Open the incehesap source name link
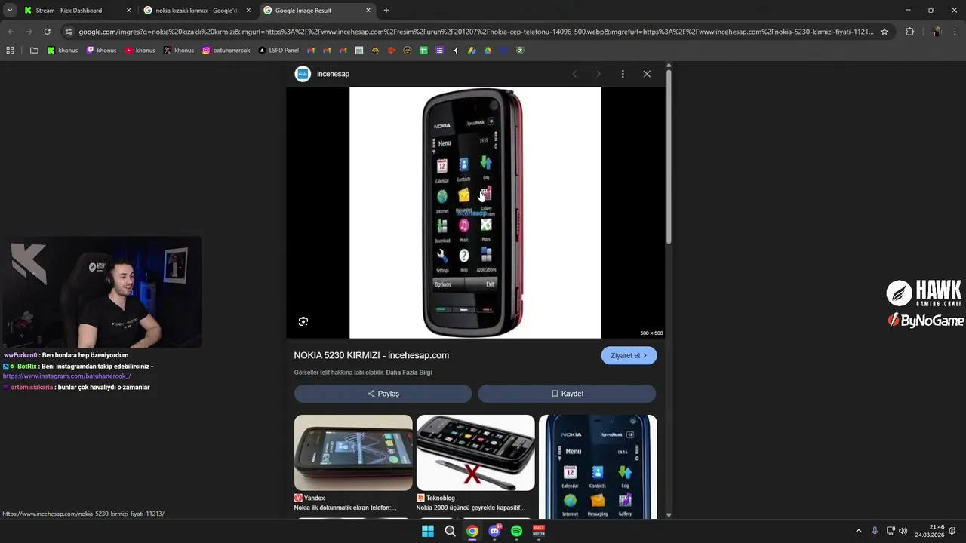This screenshot has width=966, height=543. [x=333, y=74]
